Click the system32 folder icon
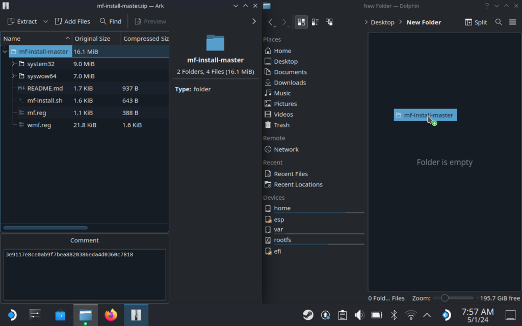The height and width of the screenshot is (326, 522). 21,64
